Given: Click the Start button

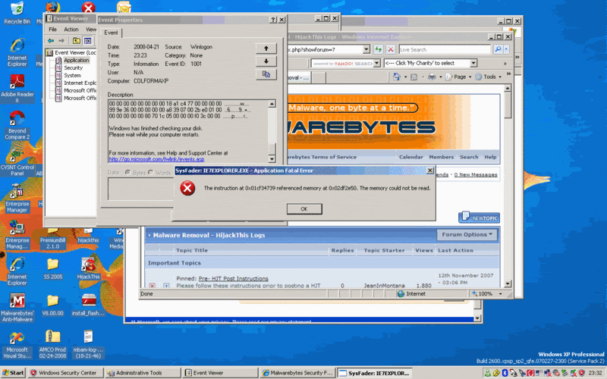Looking at the screenshot, I should [x=13, y=373].
